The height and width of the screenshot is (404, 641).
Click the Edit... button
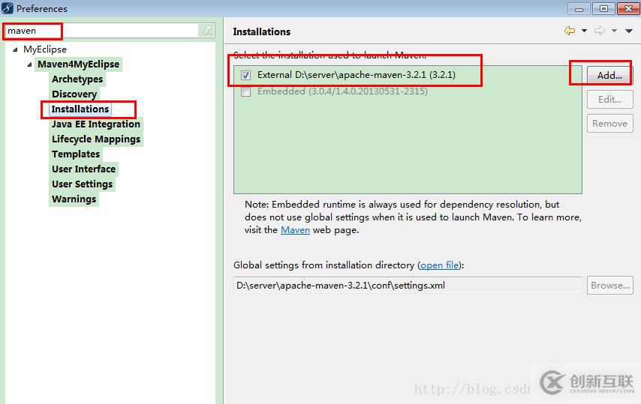[609, 99]
